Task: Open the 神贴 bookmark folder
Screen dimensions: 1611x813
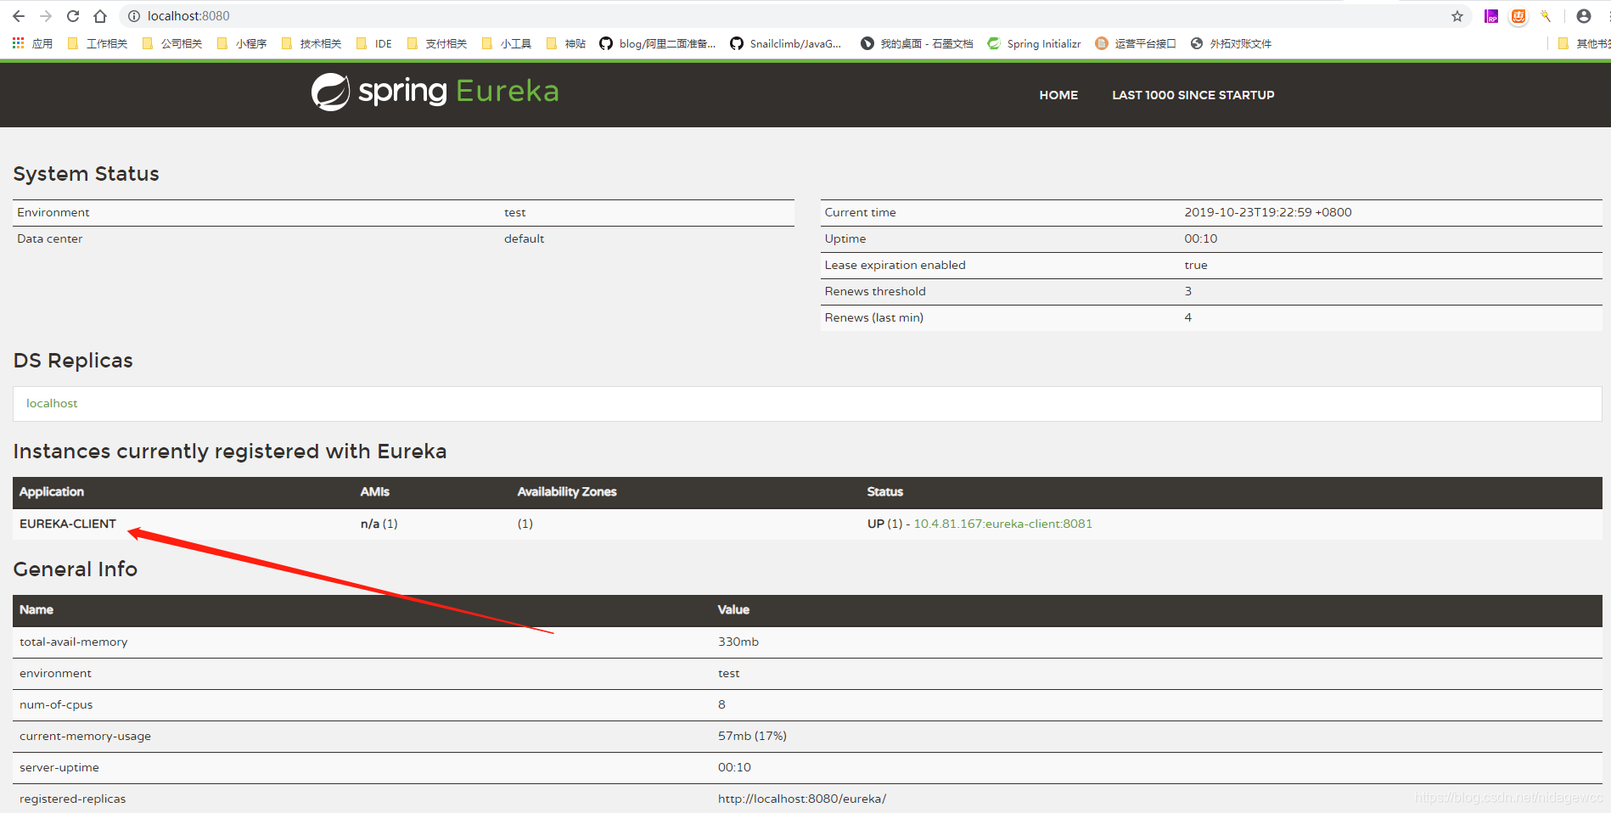Action: (565, 43)
